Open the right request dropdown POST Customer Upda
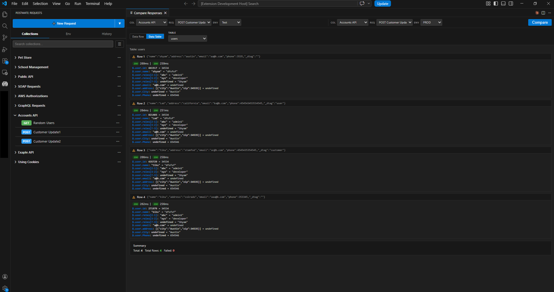Screen dimensions: 554x292 tap(394, 22)
